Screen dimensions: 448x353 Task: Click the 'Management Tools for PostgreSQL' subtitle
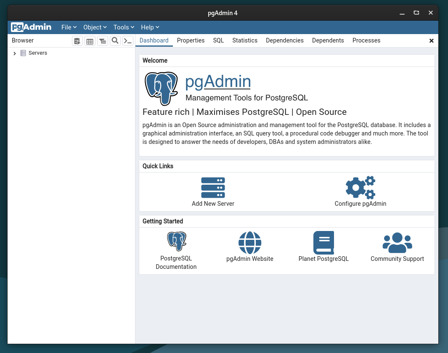pyautogui.click(x=247, y=98)
